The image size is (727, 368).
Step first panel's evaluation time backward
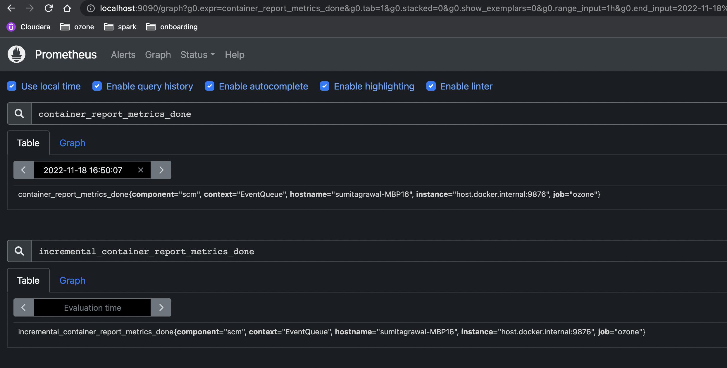pyautogui.click(x=24, y=170)
